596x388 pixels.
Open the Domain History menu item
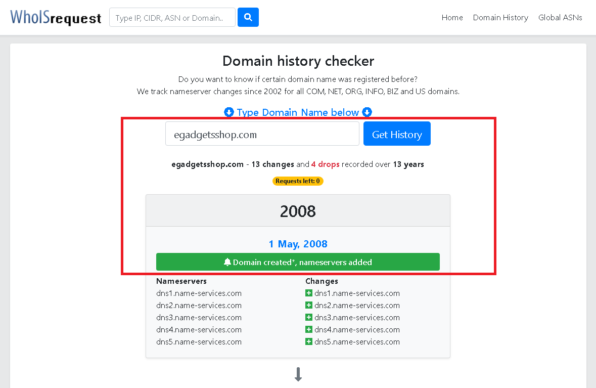pos(500,18)
